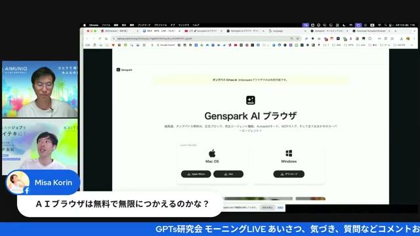Open the ブックマーク menu

coord(144,25)
